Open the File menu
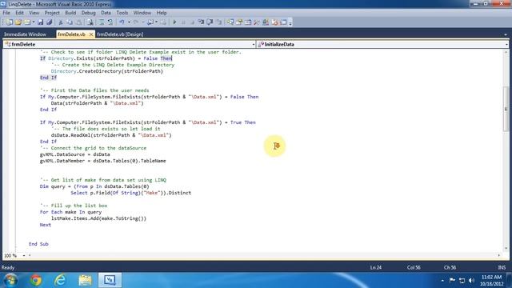The width and height of the screenshot is (512, 288). (x=6, y=13)
